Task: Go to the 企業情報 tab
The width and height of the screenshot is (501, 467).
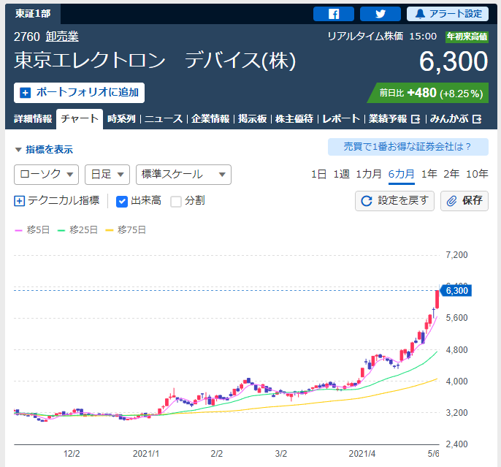Action: point(210,119)
